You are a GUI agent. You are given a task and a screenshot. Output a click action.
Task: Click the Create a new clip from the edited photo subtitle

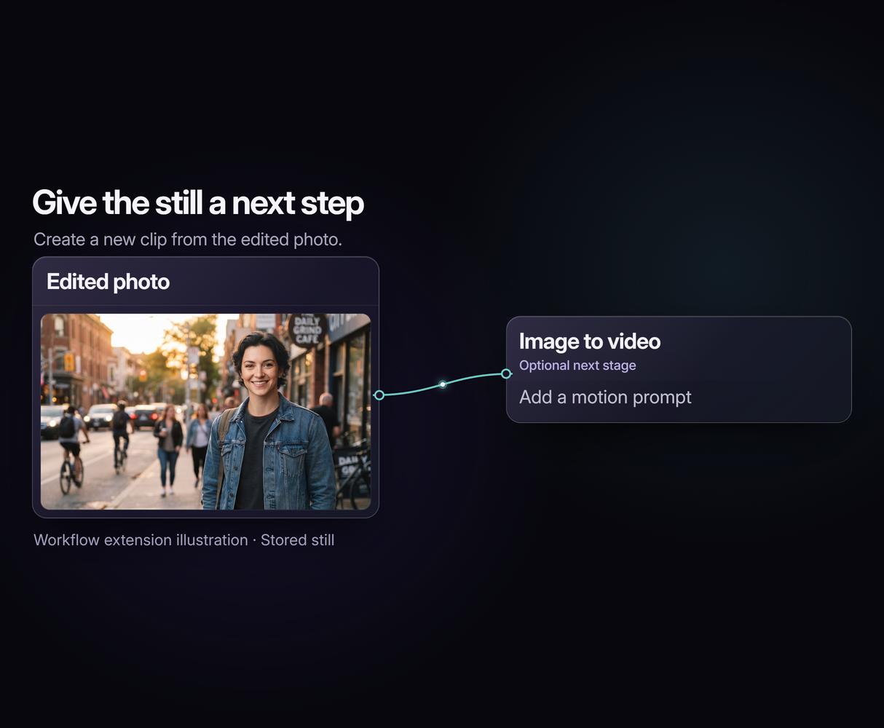[188, 240]
